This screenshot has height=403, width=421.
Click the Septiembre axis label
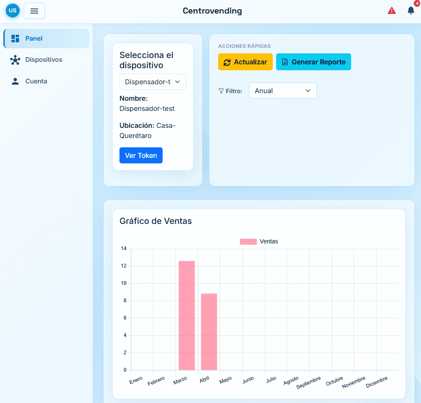pyautogui.click(x=308, y=383)
